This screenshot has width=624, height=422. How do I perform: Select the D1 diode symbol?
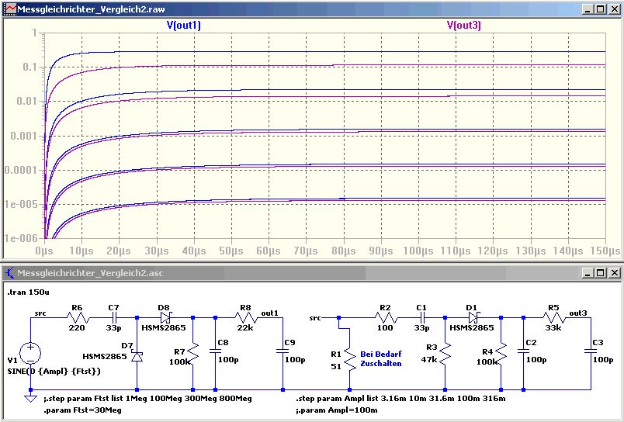[473, 317]
